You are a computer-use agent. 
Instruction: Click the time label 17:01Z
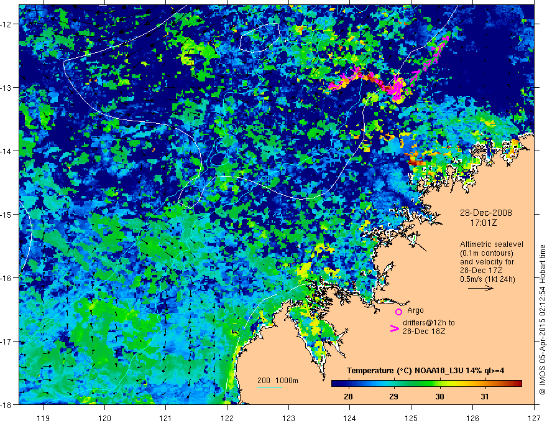(x=484, y=223)
